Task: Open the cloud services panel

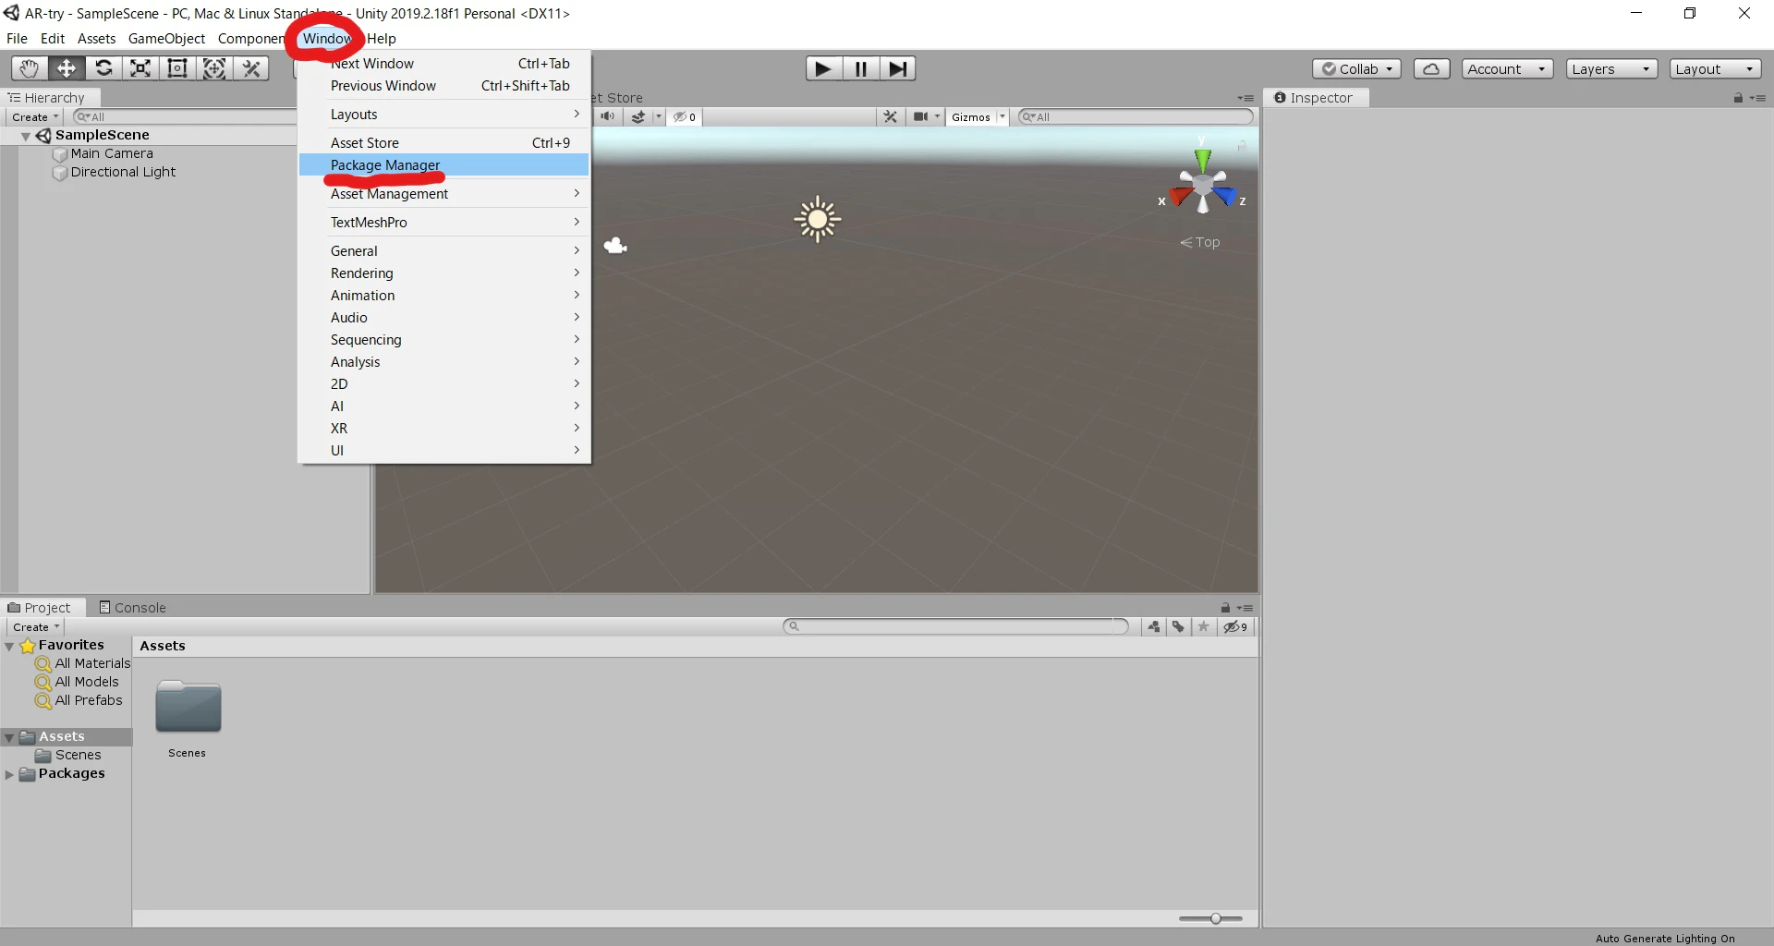Action: tap(1431, 69)
